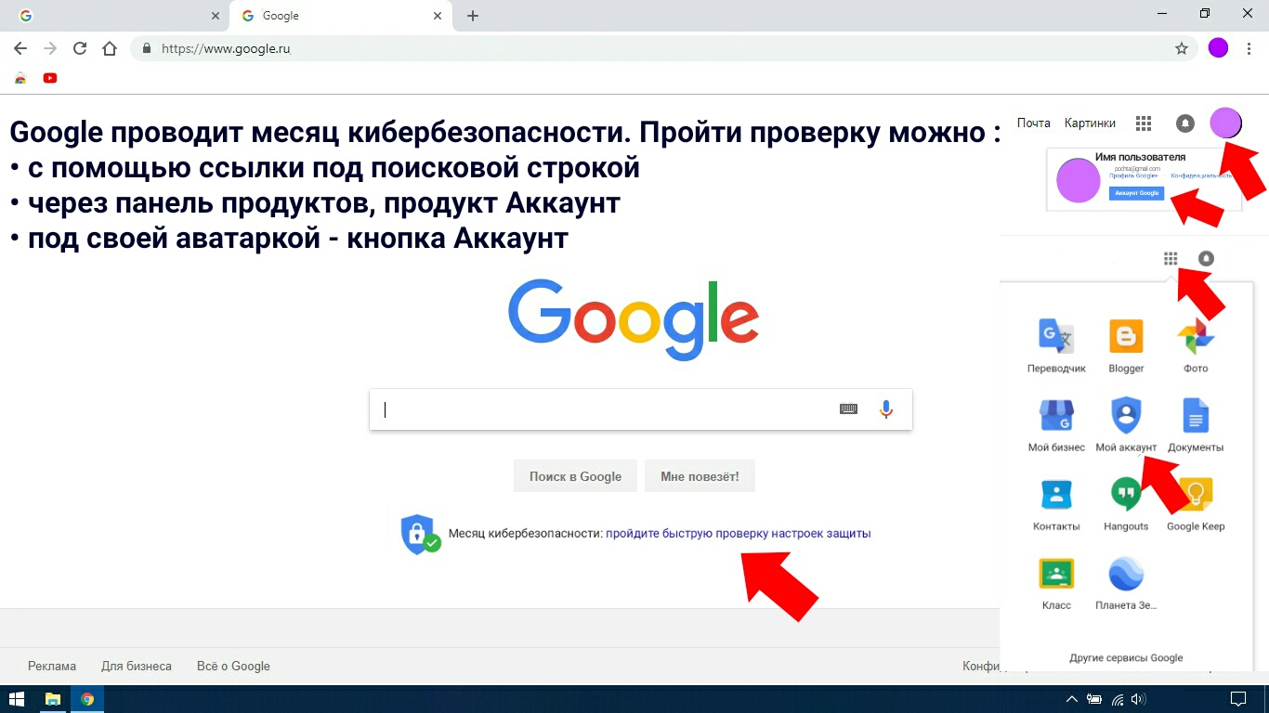Open the Мой бизнес app

pos(1056,424)
